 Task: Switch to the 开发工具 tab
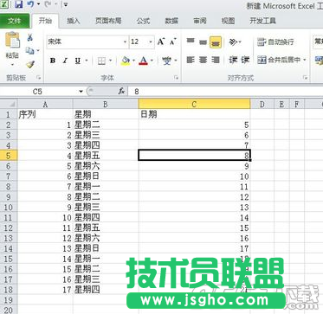click(x=262, y=21)
